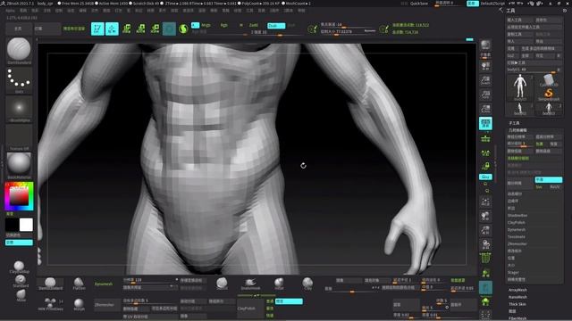The height and width of the screenshot is (321, 572).
Task: Select the Draw mode button
Action: click(x=112, y=29)
